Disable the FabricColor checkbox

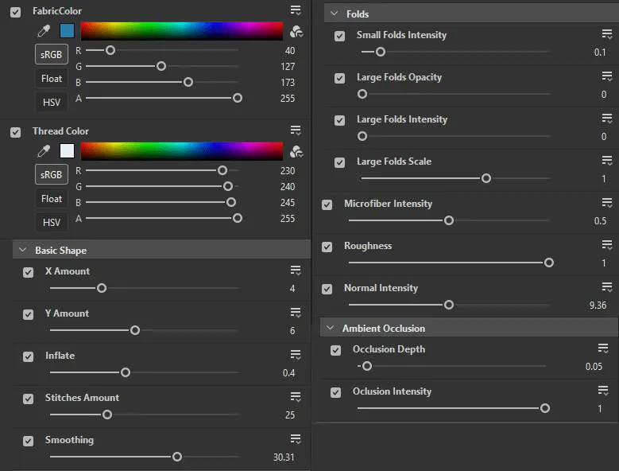tap(15, 12)
